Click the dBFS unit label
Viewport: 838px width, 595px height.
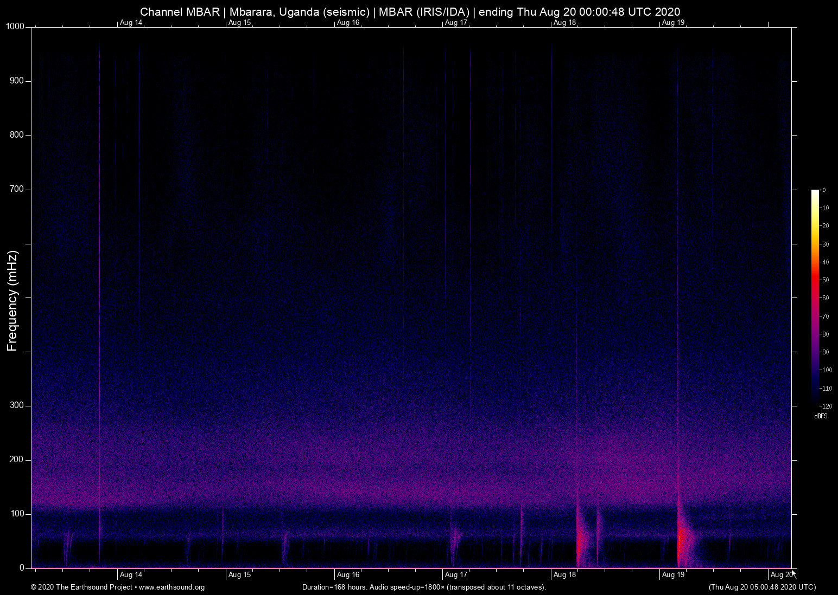tap(821, 416)
